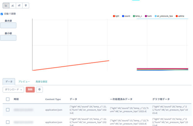Image resolution: width=193 pixels, height=126 pixels.
Task: Click application/json in the light:40 row
Action: (x=54, y=110)
